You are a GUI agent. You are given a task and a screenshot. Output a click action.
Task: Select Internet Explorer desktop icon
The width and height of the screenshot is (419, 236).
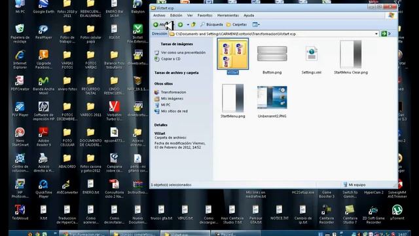coord(20,60)
